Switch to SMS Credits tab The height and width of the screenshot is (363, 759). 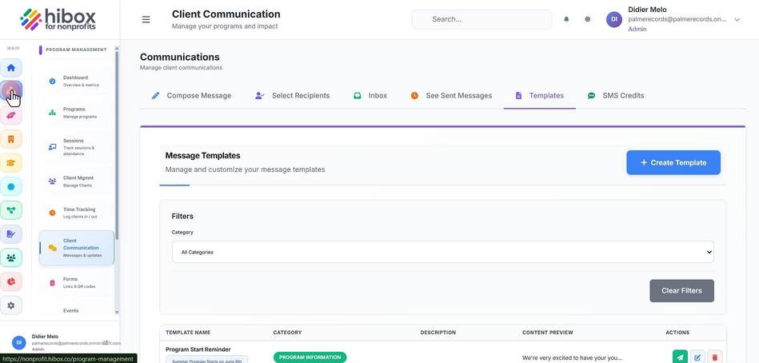pos(616,96)
